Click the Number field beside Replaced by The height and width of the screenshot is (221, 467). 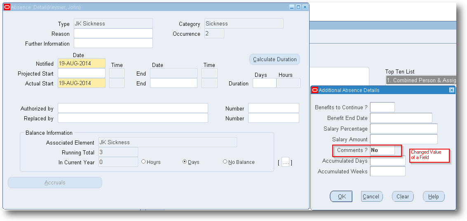pyautogui.click(x=274, y=118)
